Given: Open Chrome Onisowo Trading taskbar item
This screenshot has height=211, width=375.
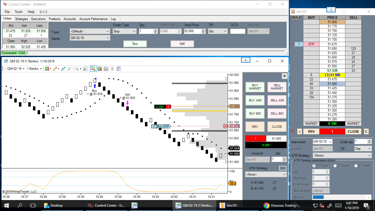Looking at the screenshot, I should click(282, 206).
